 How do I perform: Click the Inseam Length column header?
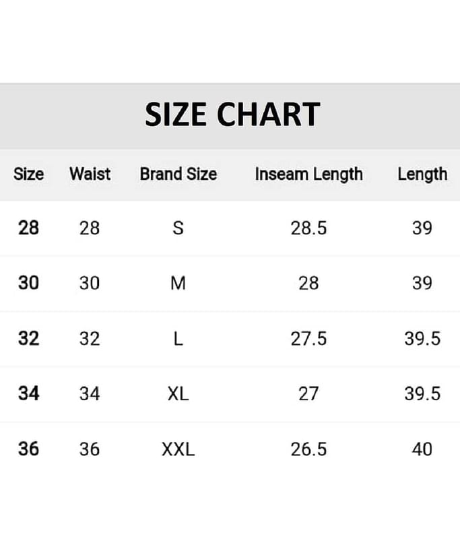[308, 174]
